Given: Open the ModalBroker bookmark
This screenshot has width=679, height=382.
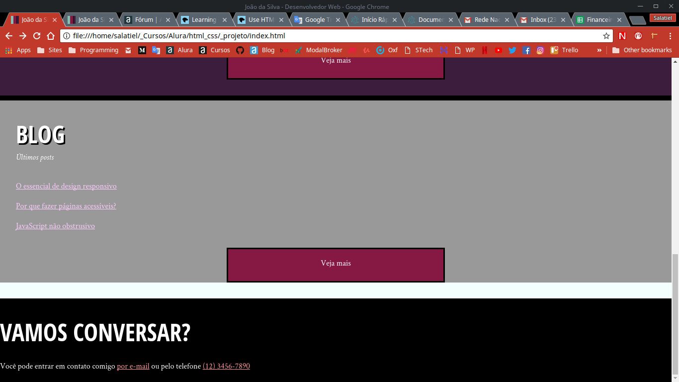Looking at the screenshot, I should tap(319, 50).
